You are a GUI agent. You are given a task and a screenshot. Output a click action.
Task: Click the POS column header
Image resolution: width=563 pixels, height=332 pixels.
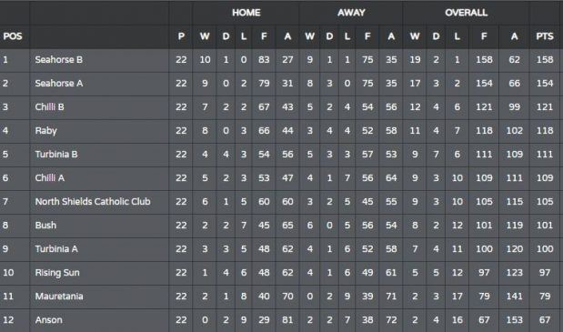(13, 36)
